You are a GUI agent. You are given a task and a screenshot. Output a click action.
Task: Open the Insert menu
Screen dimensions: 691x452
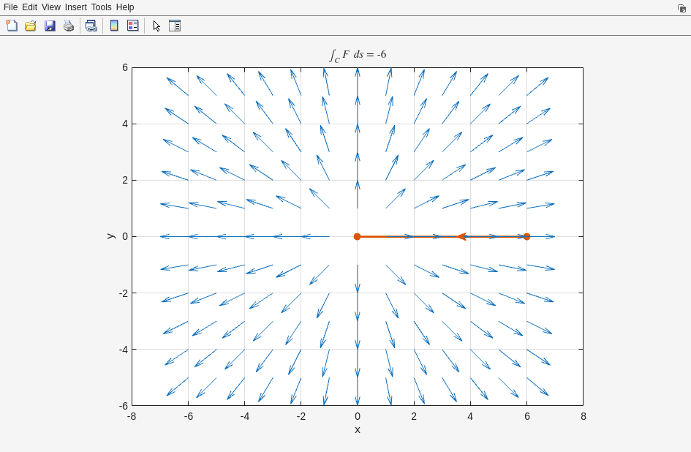click(75, 7)
